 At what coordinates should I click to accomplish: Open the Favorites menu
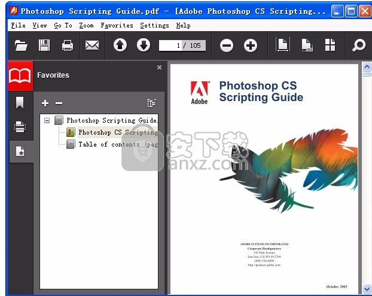coord(117,25)
